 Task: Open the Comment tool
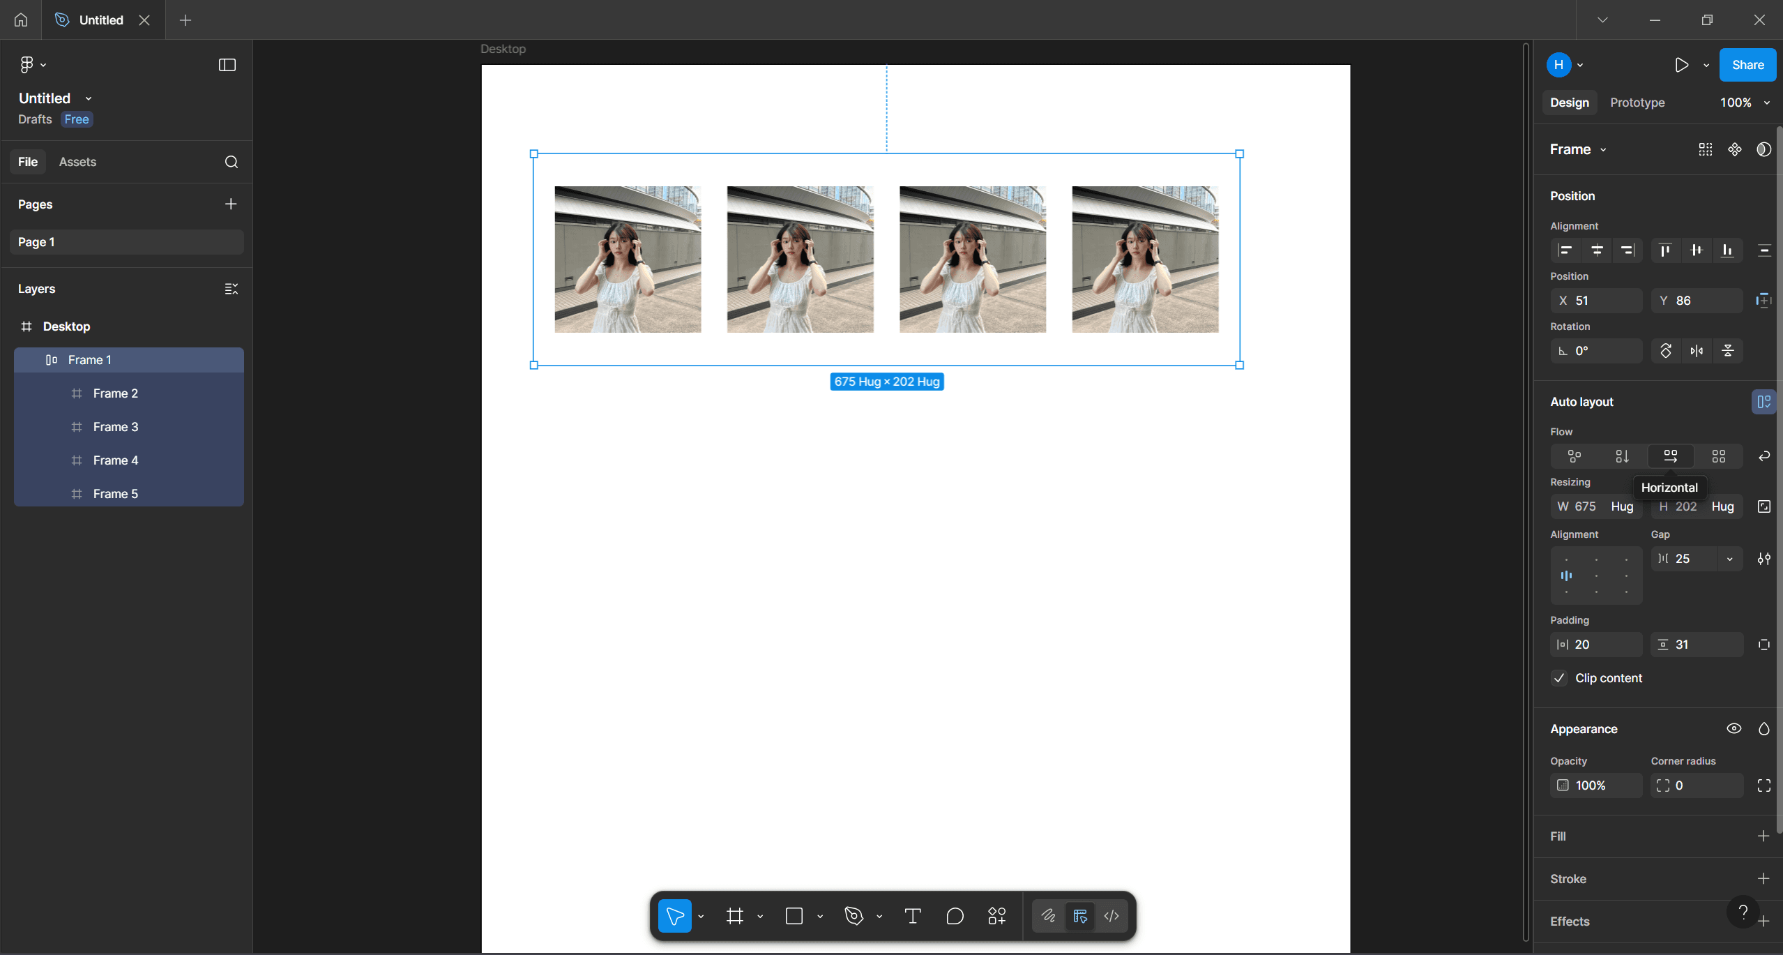[955, 916]
